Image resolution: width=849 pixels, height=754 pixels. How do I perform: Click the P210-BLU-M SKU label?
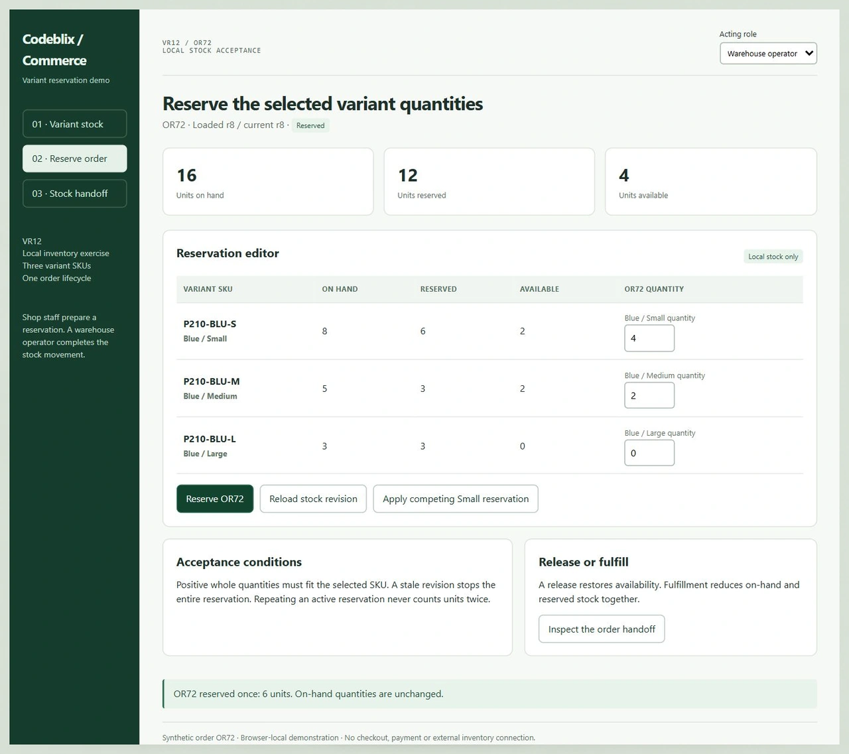212,381
